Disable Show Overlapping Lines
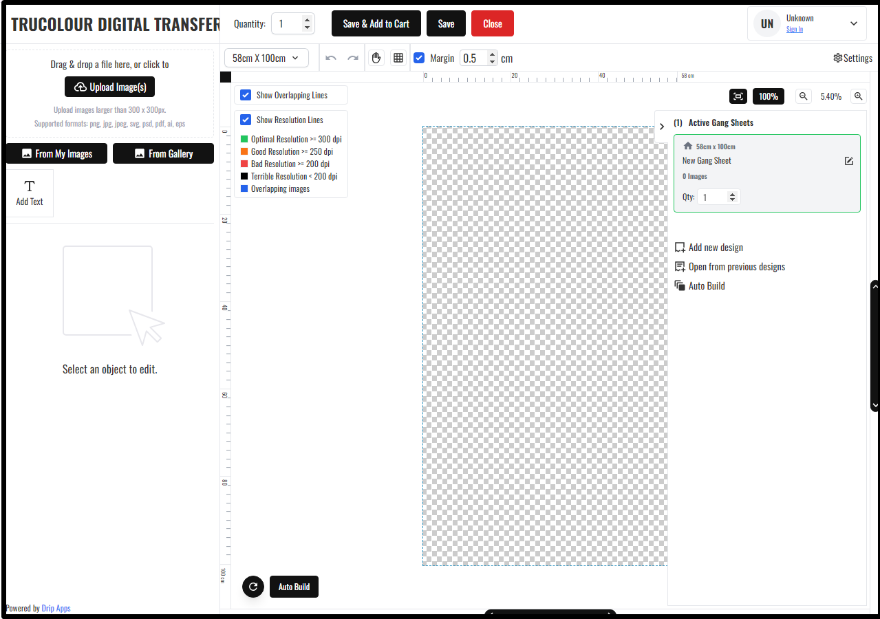This screenshot has width=880, height=619. pyautogui.click(x=246, y=95)
